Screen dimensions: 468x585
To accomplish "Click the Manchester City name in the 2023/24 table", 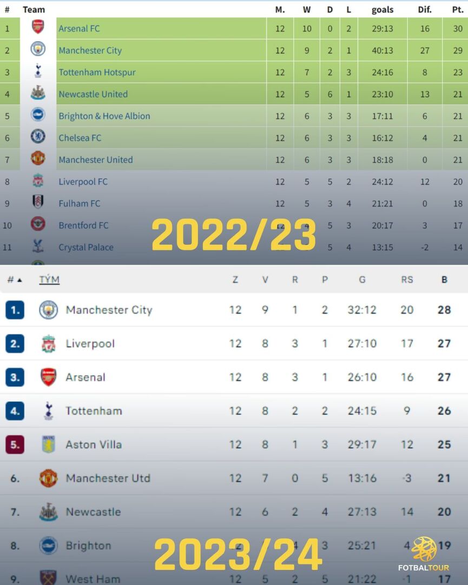I will click(x=109, y=310).
